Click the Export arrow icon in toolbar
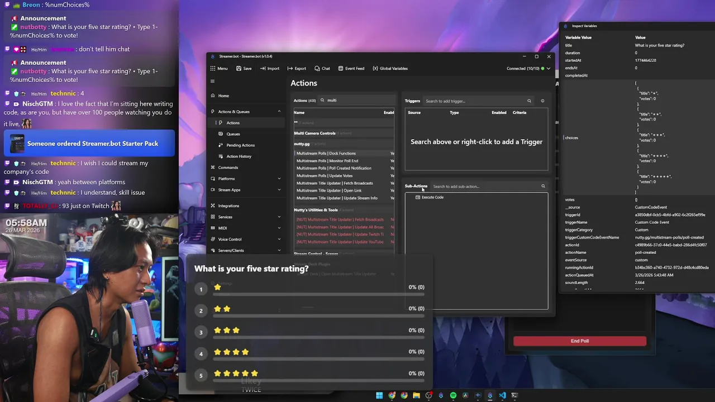715x402 pixels. [x=290, y=69]
